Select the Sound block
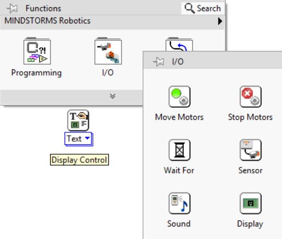Viewport: 282px width, 239px height. [180, 203]
